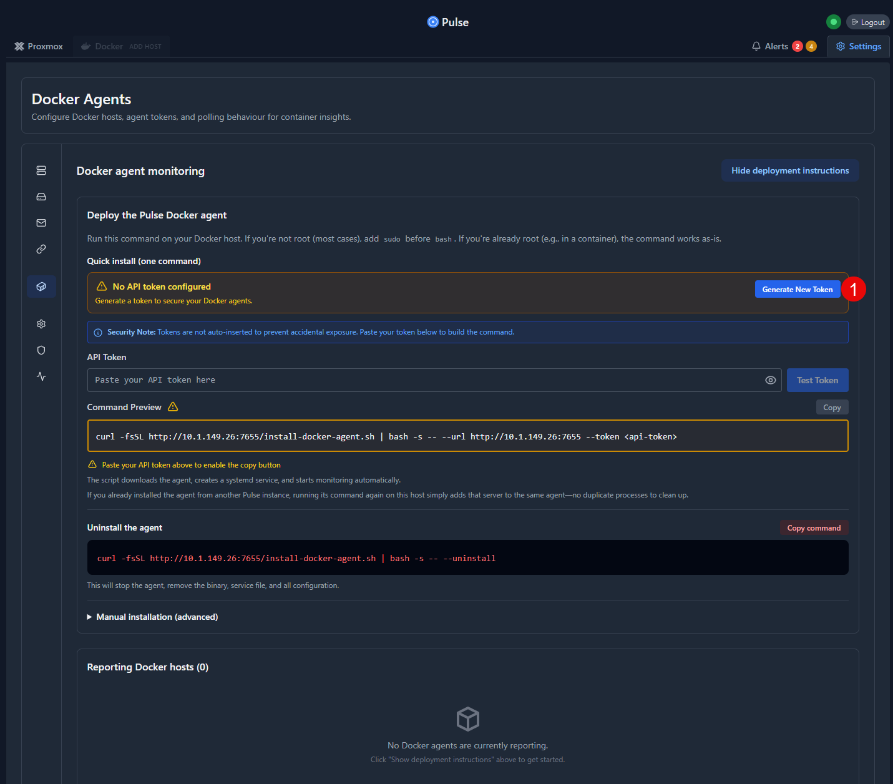This screenshot has width=893, height=784.
Task: Click the warning icon next to Command Preview
Action: pos(173,406)
